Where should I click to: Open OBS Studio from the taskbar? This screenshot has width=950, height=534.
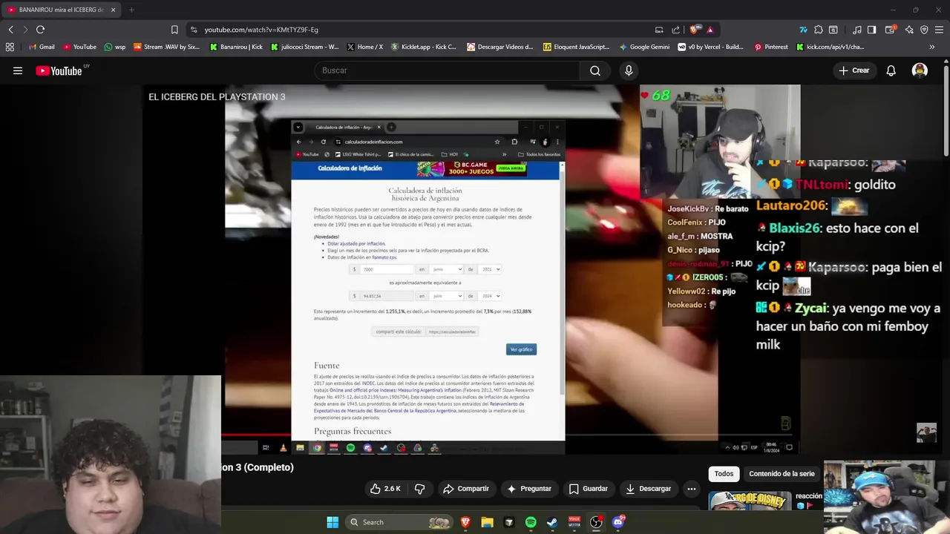click(596, 522)
